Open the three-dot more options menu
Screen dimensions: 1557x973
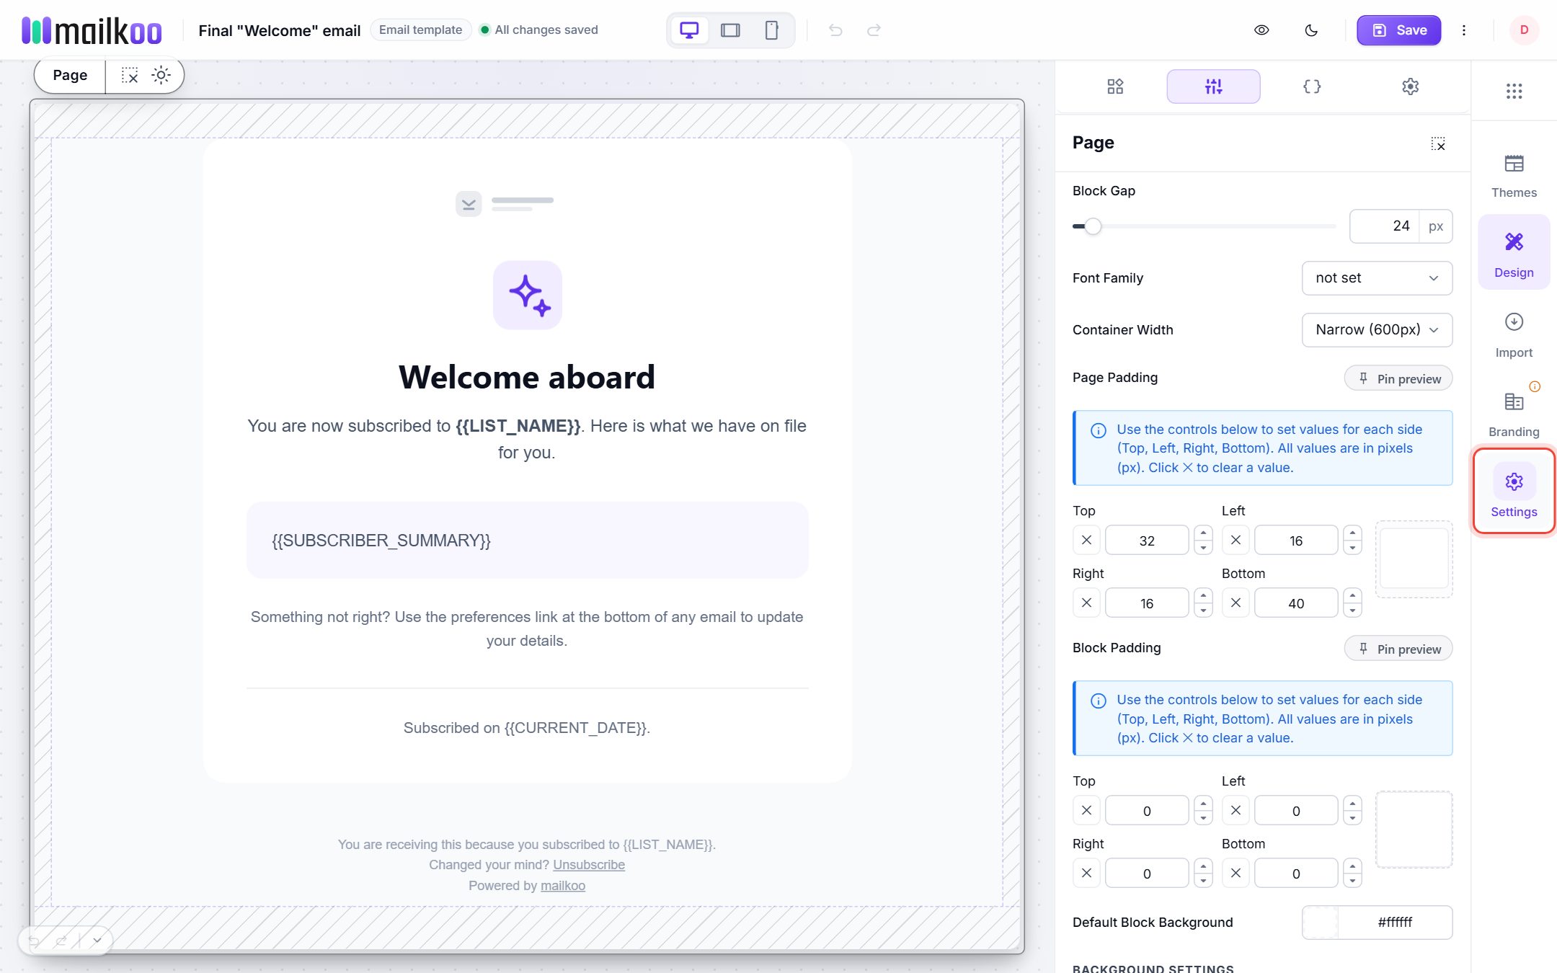click(x=1463, y=30)
